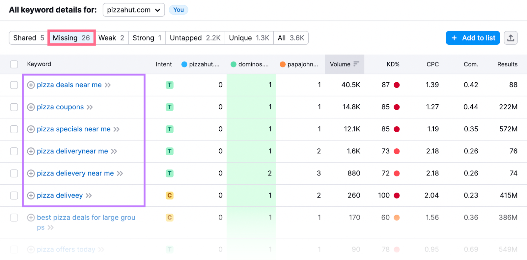Switch to the Missing tab
Screen dimensions: 527x260
click(71, 38)
